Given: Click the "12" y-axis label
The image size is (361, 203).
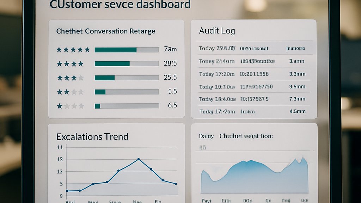Looking at the screenshot, I should coord(60,160).
